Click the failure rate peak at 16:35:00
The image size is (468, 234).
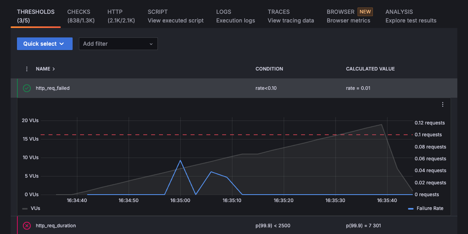point(180,160)
